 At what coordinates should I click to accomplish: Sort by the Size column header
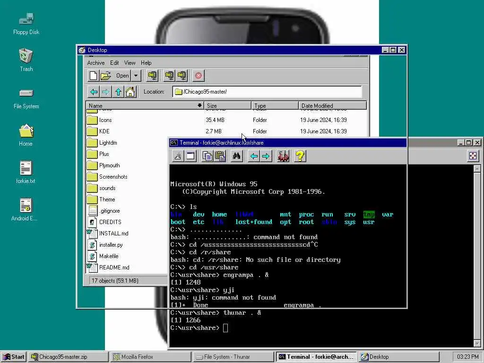(x=227, y=105)
